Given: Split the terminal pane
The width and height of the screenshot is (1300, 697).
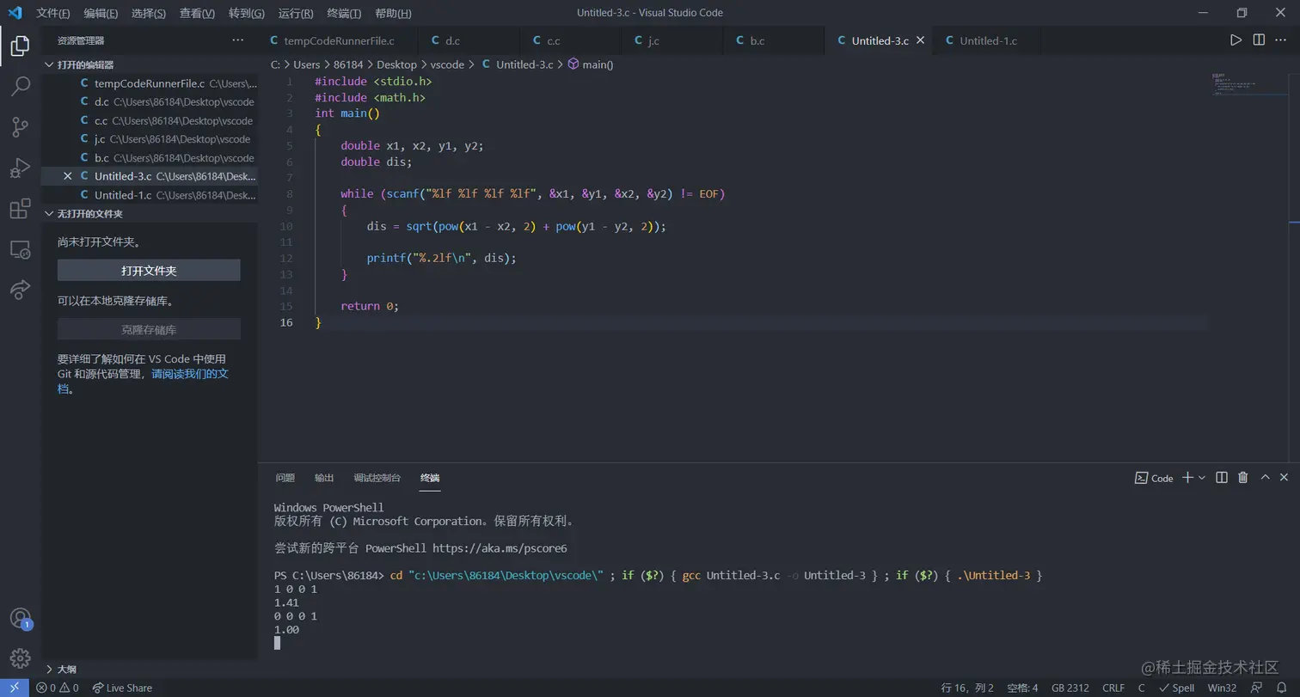Looking at the screenshot, I should pyautogui.click(x=1221, y=478).
